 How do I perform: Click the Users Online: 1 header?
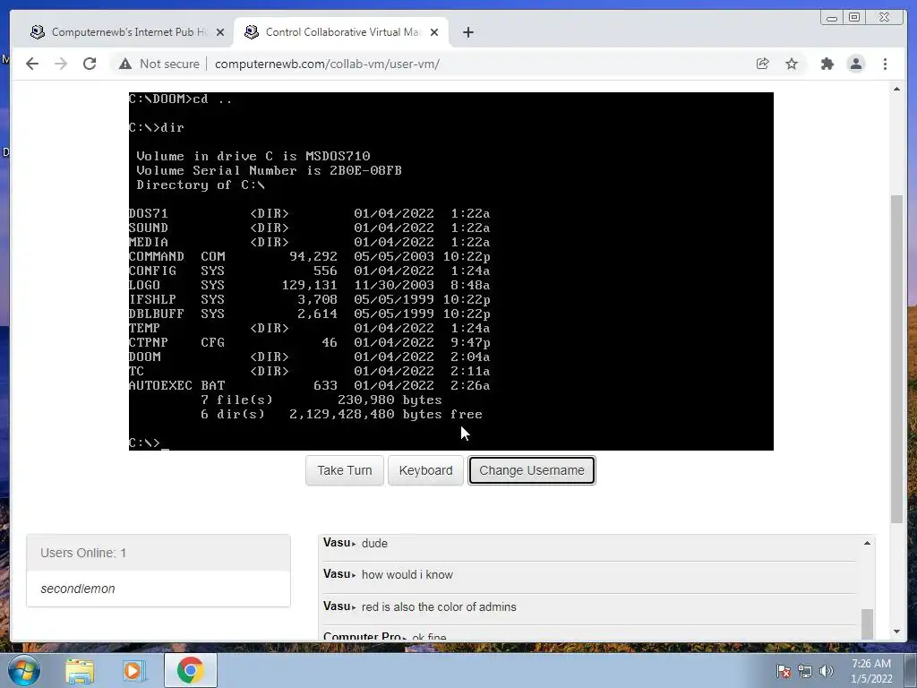click(159, 553)
